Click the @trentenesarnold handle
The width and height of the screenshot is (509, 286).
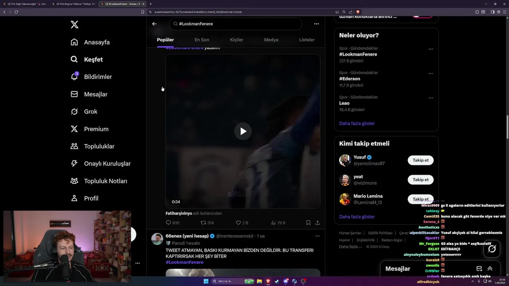coord(235,236)
